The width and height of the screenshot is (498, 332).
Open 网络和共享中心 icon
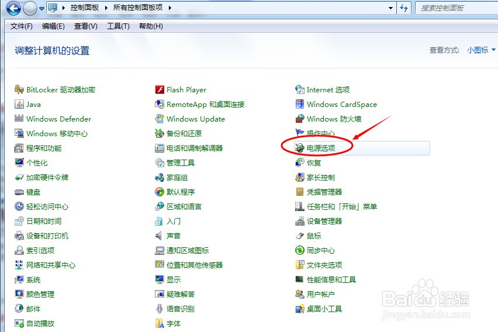coord(19,265)
